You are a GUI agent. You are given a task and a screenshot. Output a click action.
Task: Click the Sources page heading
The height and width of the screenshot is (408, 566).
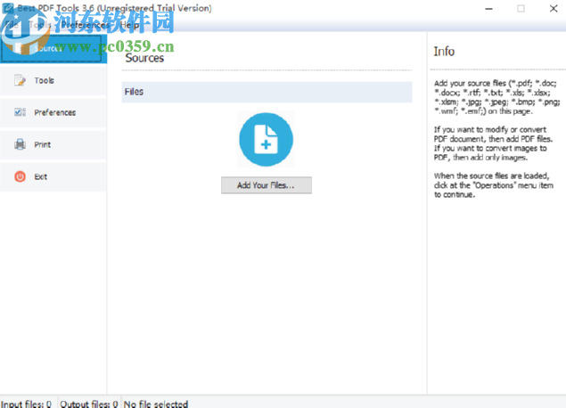click(144, 58)
